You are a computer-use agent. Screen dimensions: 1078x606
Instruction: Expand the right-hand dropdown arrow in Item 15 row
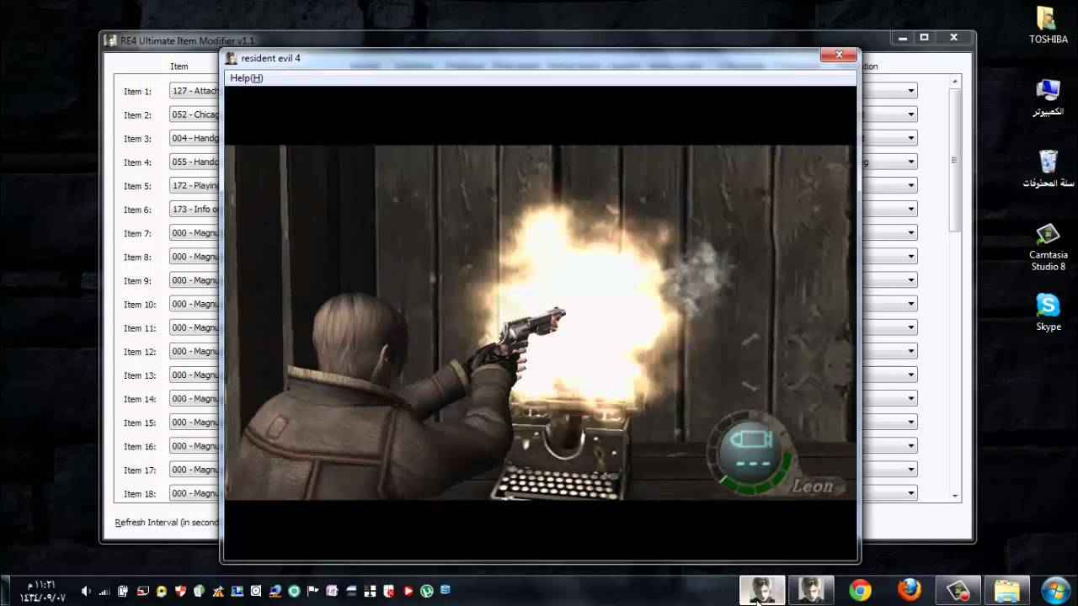pos(911,422)
